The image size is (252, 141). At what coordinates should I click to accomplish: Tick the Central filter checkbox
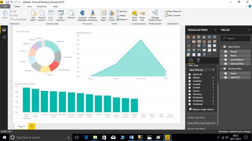coord(190,88)
